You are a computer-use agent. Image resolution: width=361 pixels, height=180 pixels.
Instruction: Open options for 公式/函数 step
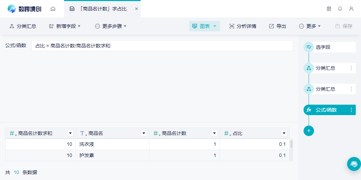[x=351, y=110]
